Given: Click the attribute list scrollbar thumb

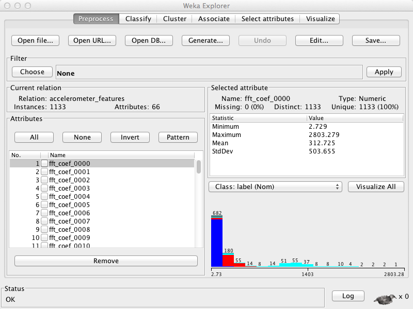Looking at the screenshot, I should coord(199,167).
